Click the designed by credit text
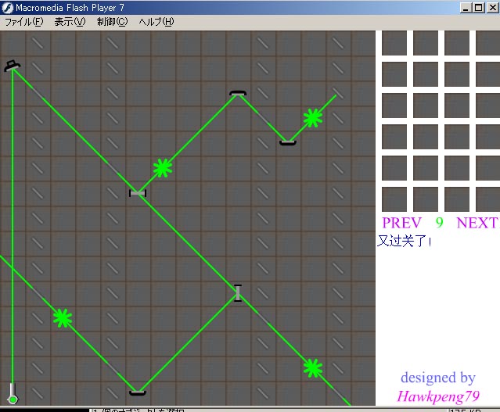 click(438, 378)
